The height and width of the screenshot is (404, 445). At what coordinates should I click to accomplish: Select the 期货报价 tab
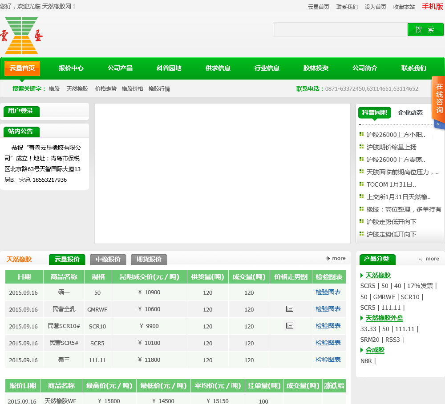[x=149, y=259]
